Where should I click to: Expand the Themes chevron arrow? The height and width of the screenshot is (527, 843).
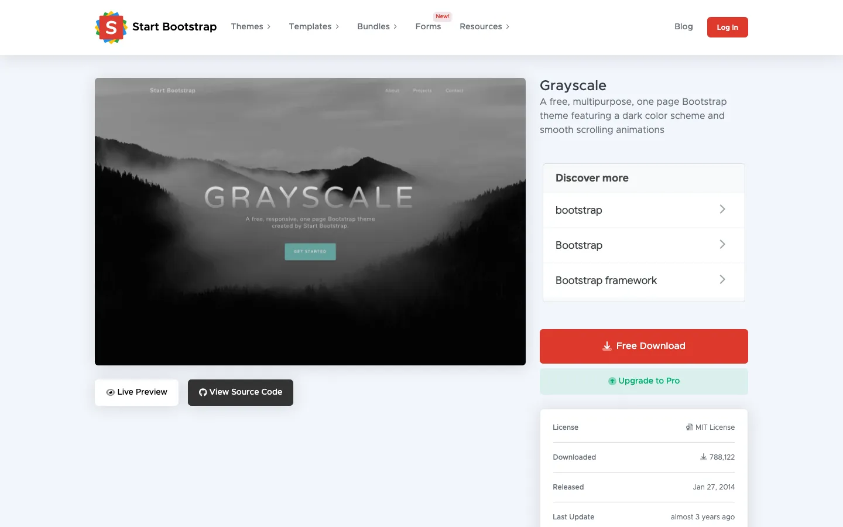coord(269,27)
